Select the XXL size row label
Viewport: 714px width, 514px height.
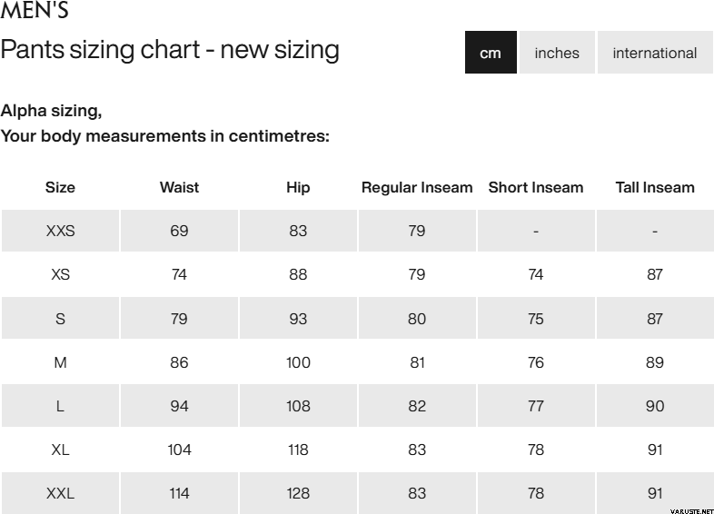60,494
